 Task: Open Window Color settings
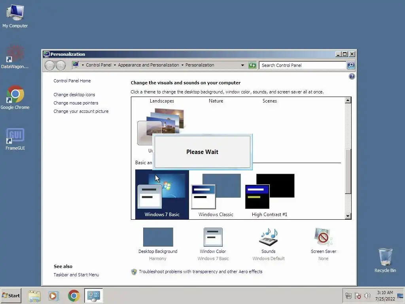coord(213,244)
